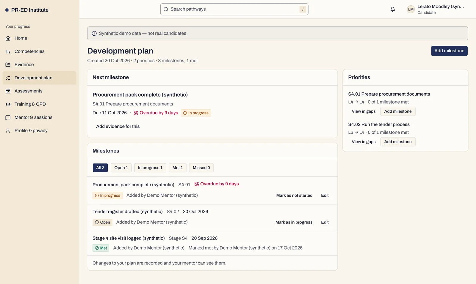Click S4.01 Prepare procurement documents priority title
Image resolution: width=476 pixels, height=284 pixels.
(389, 94)
